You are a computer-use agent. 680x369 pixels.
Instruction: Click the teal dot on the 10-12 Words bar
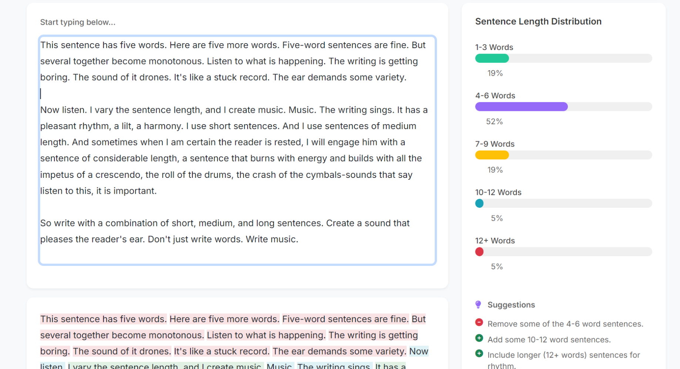(479, 203)
